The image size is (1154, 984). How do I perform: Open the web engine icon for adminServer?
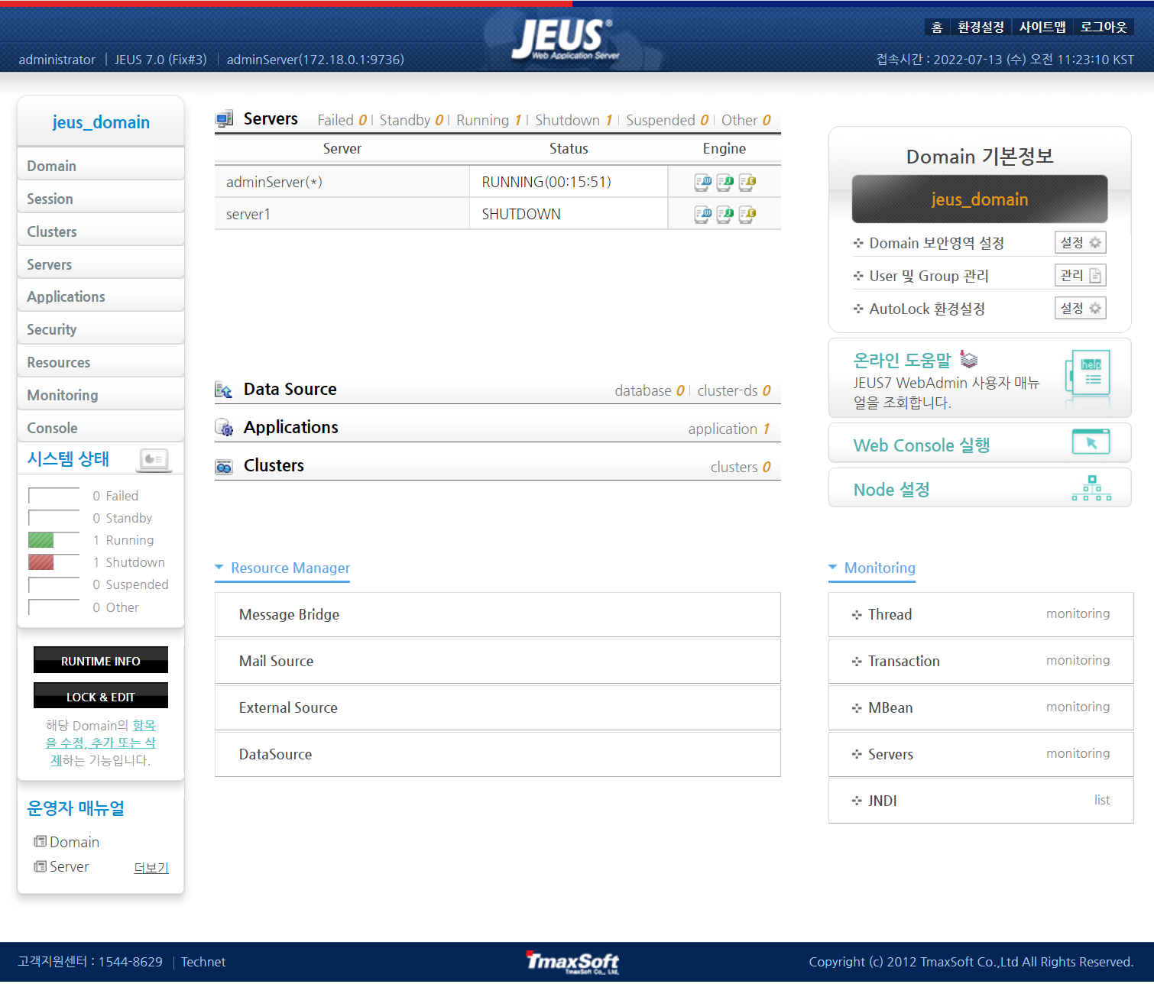702,182
